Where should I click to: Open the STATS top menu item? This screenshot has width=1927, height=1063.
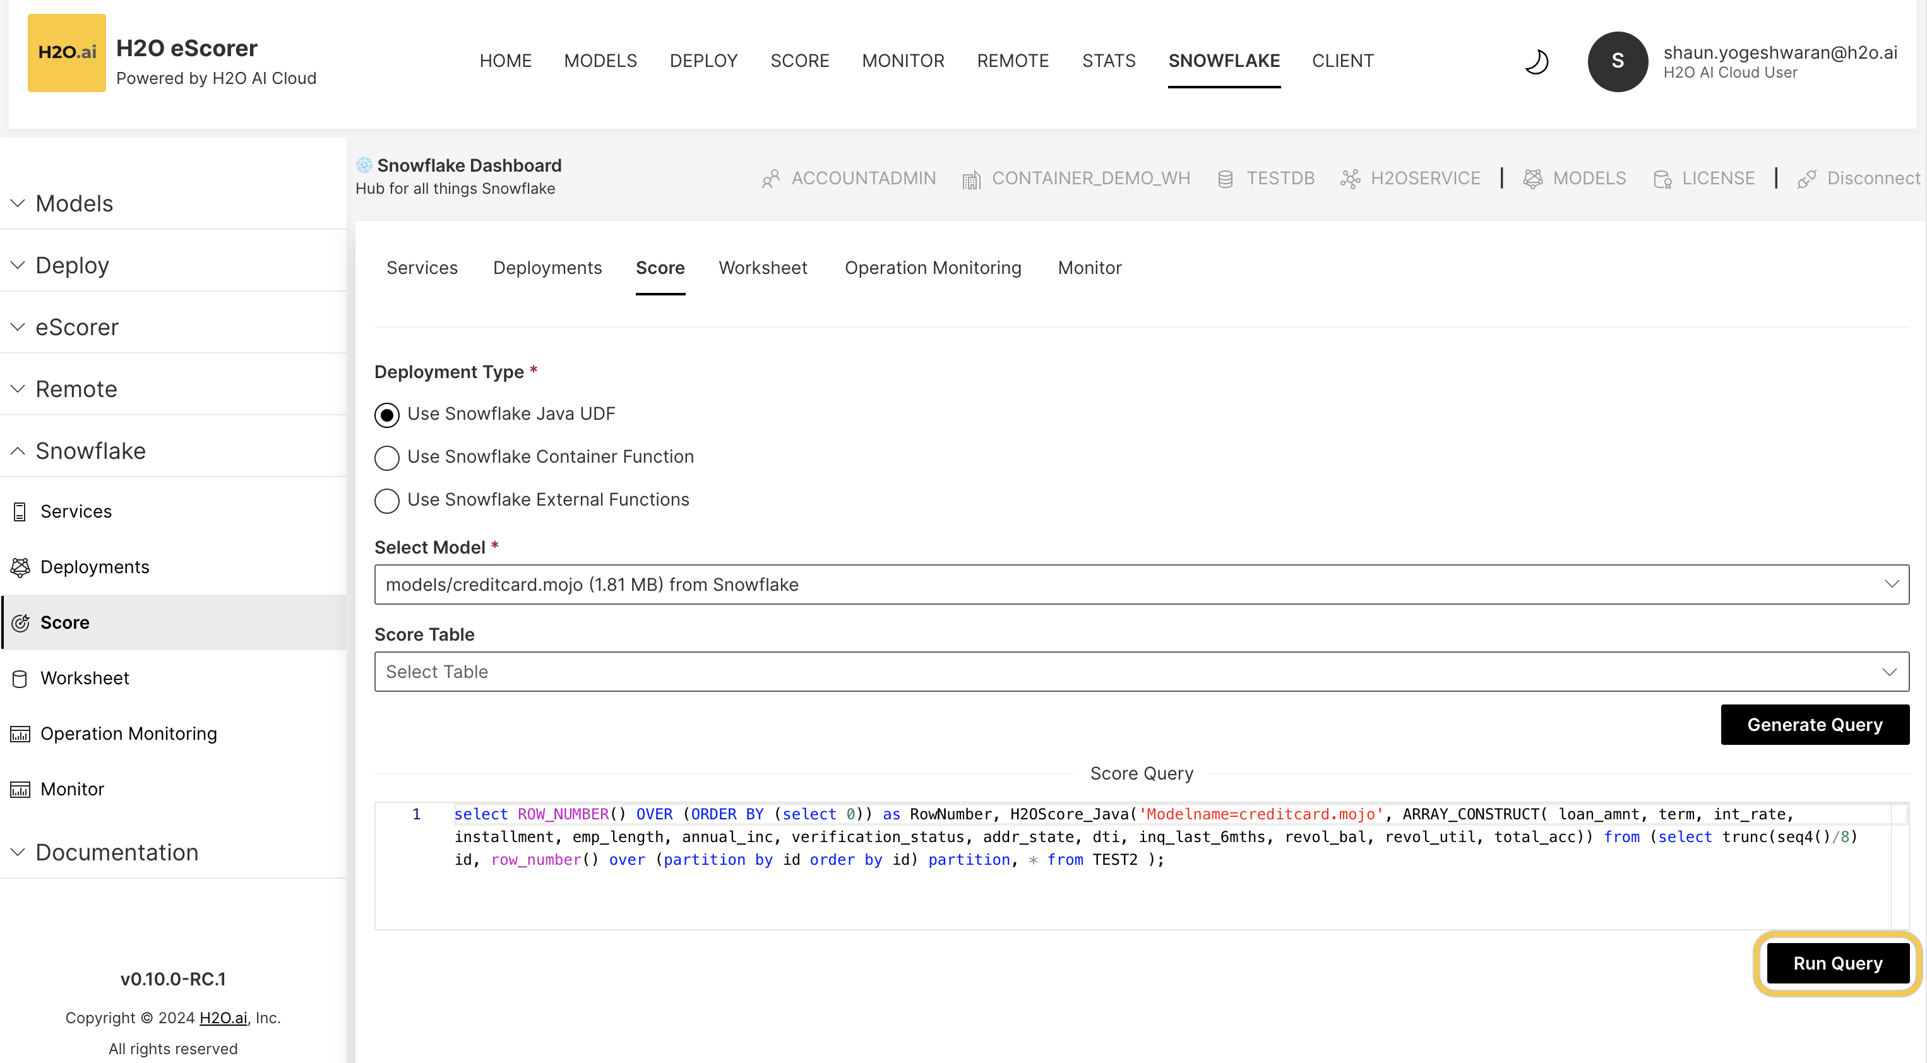1108,61
